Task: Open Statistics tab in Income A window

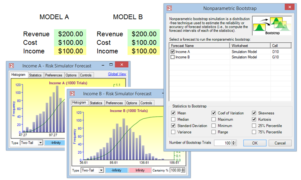Action: (35, 75)
